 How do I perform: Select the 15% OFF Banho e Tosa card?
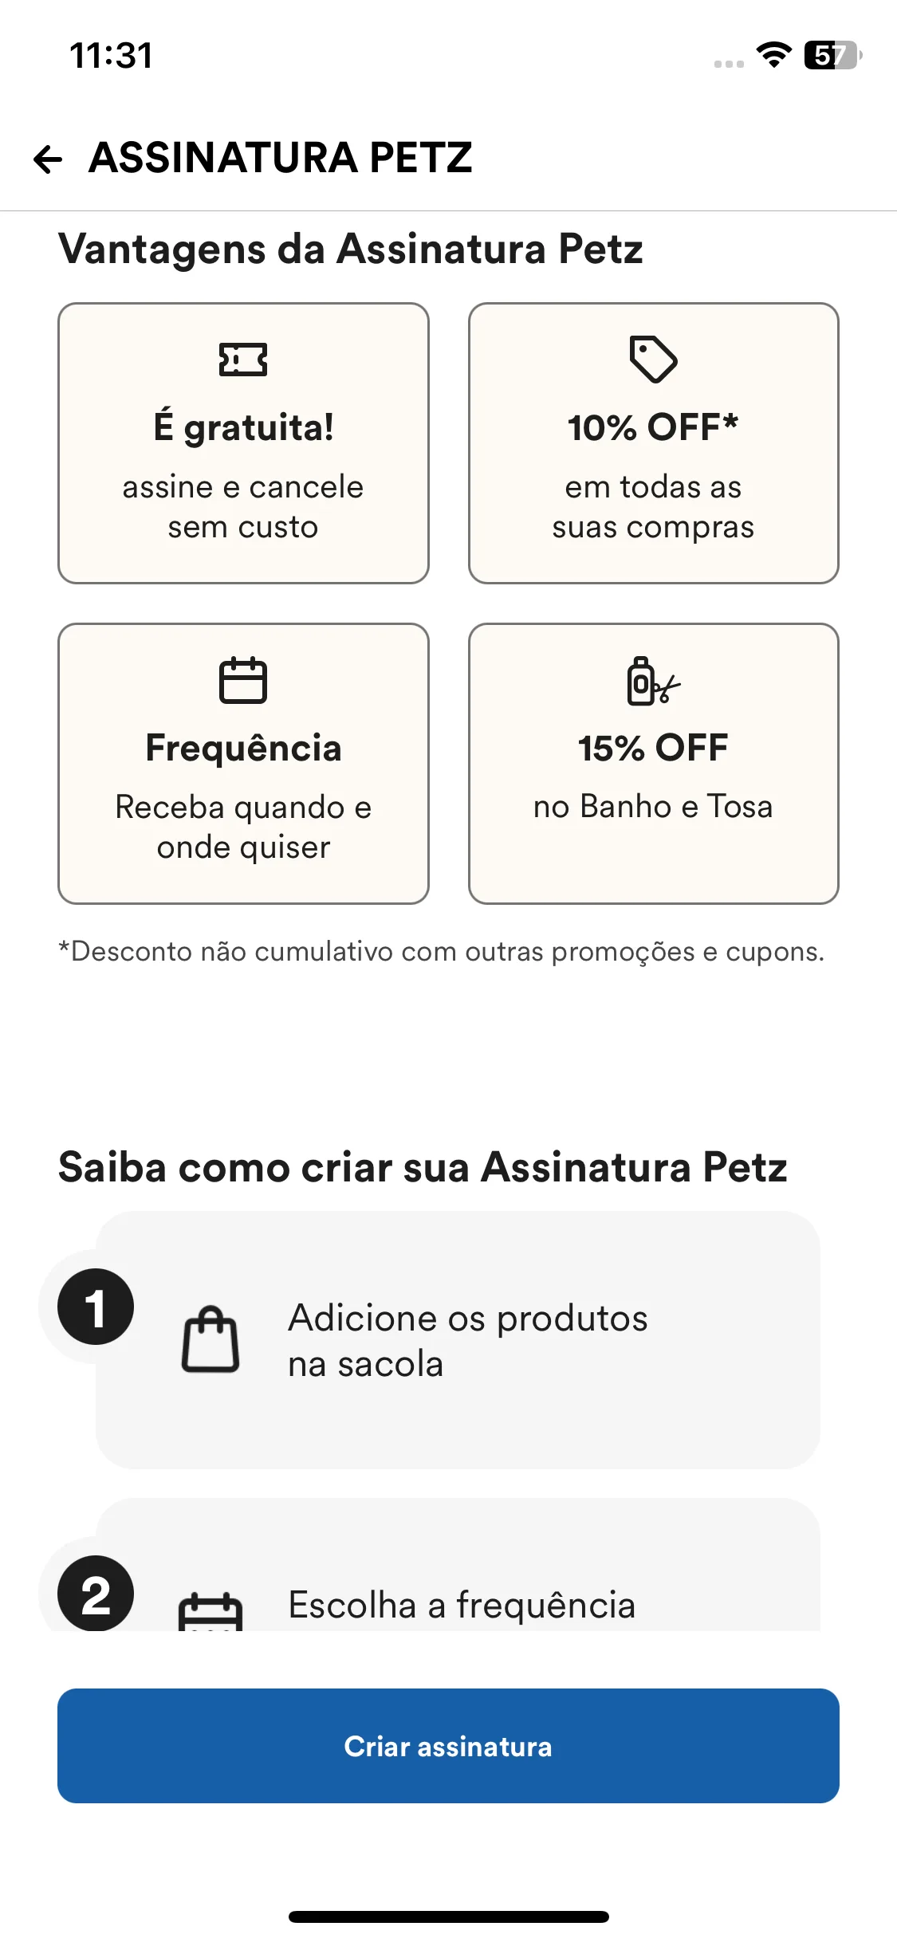point(654,764)
